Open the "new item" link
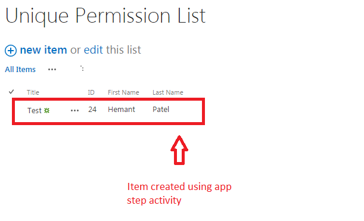 (x=43, y=50)
